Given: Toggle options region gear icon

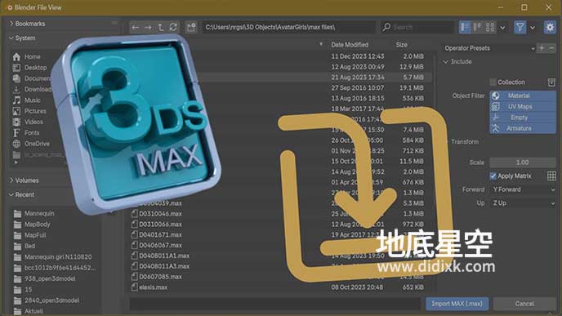Looking at the screenshot, I should 550,27.
